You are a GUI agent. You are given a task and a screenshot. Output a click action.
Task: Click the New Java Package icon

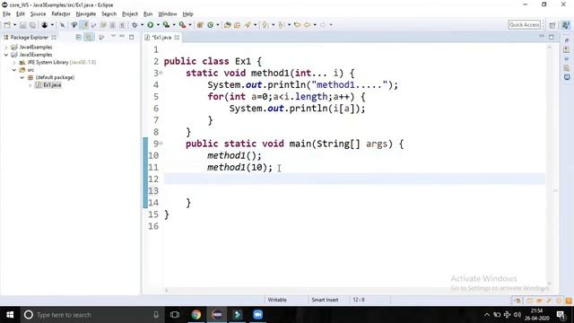(200, 25)
